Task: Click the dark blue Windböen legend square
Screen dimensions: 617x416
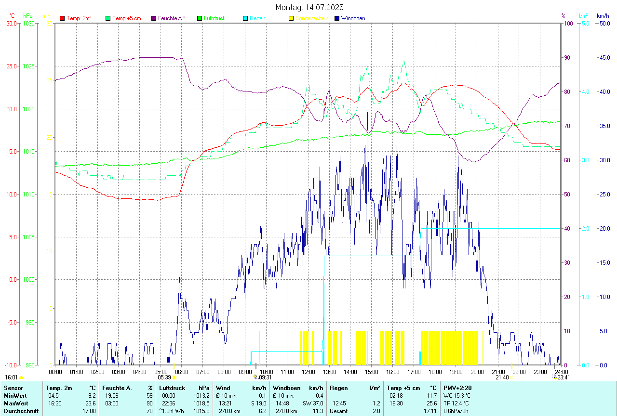Action: 337,18
